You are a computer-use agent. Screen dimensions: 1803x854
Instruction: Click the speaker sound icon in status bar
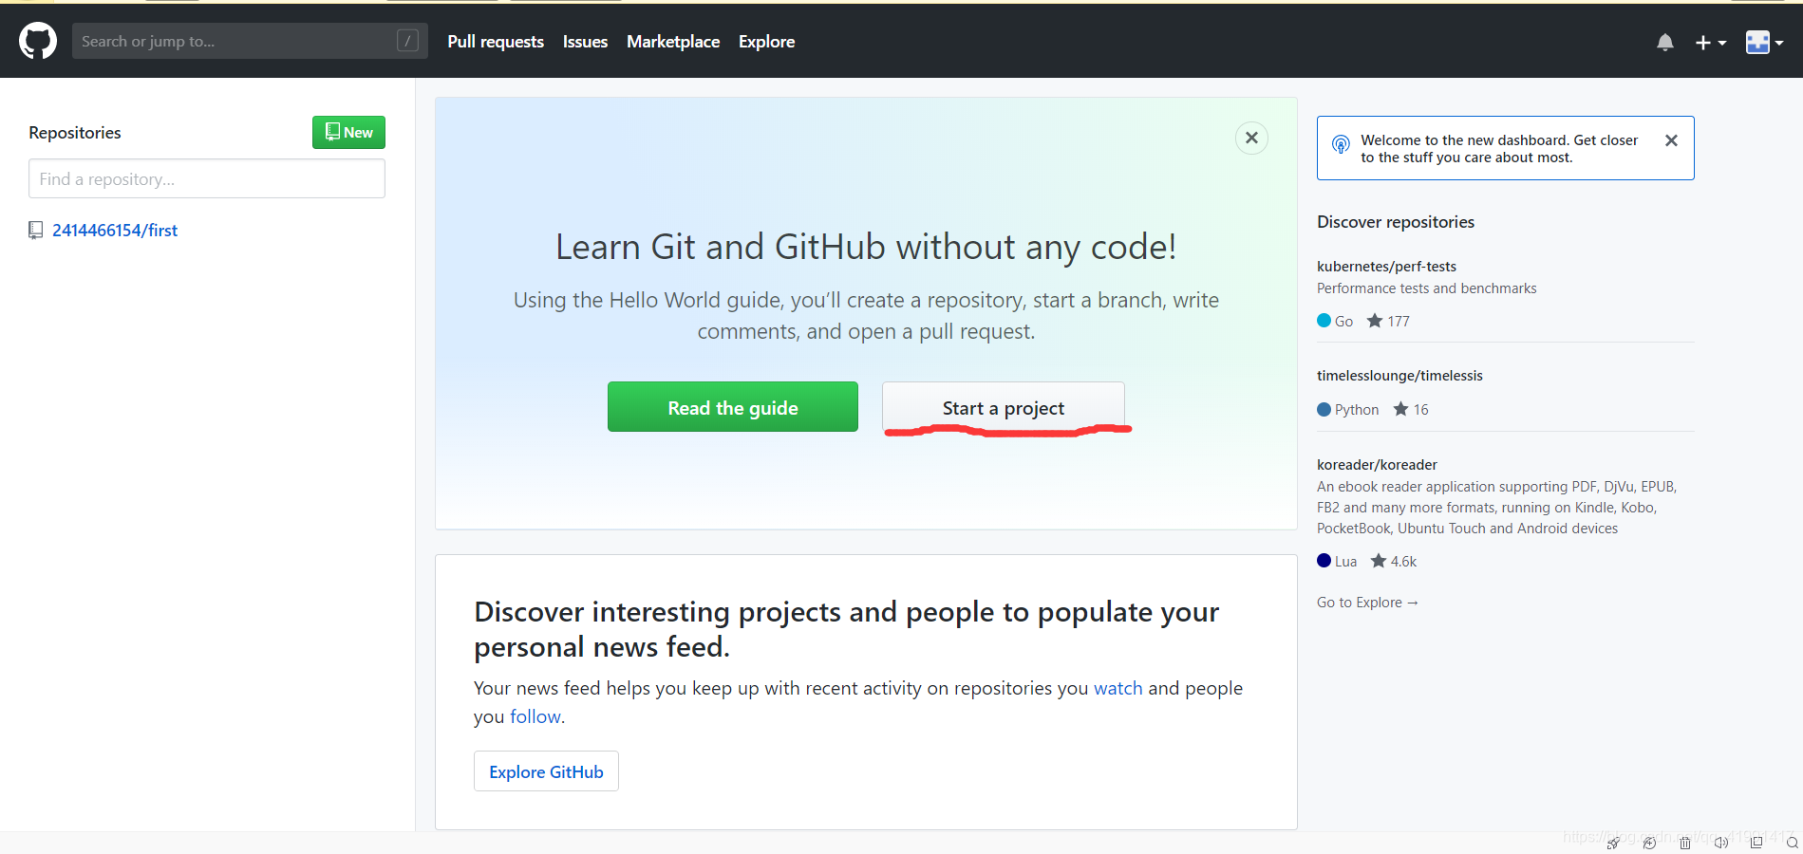click(1721, 843)
